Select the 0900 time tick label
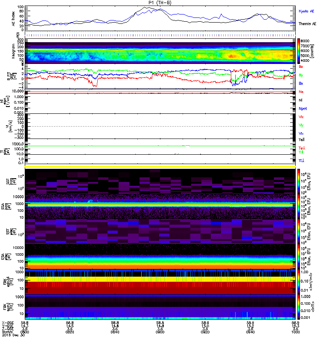Screen dimensions: 320x341 (x=160, y=332)
